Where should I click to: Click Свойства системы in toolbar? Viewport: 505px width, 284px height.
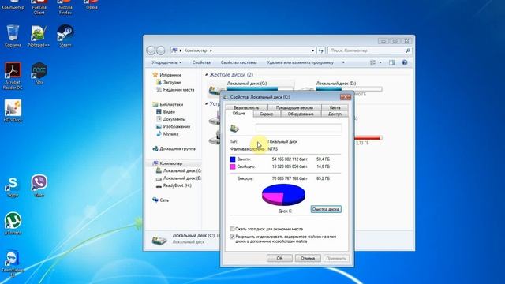[238, 62]
